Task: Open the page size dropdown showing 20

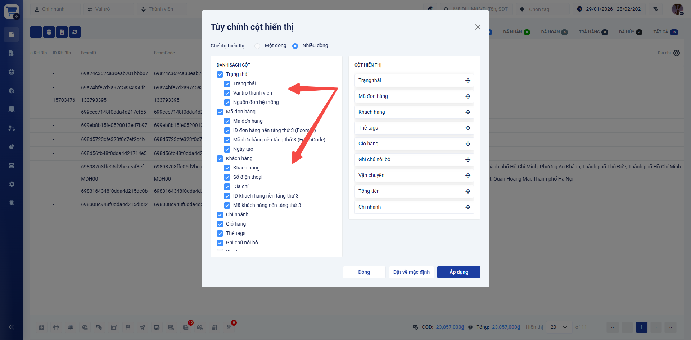Action: pos(558,327)
